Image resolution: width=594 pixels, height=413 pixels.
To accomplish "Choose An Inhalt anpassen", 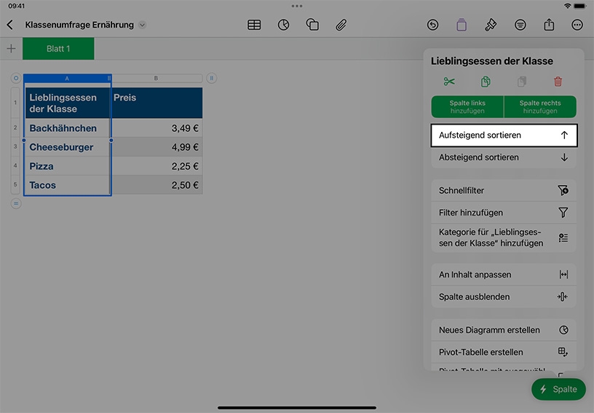I will click(x=504, y=275).
